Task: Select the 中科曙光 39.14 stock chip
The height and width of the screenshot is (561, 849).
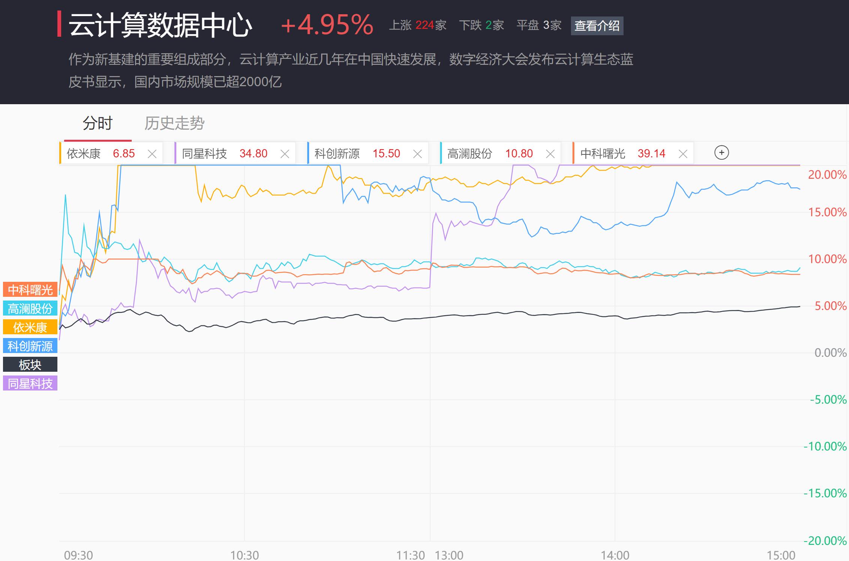Action: coord(634,153)
